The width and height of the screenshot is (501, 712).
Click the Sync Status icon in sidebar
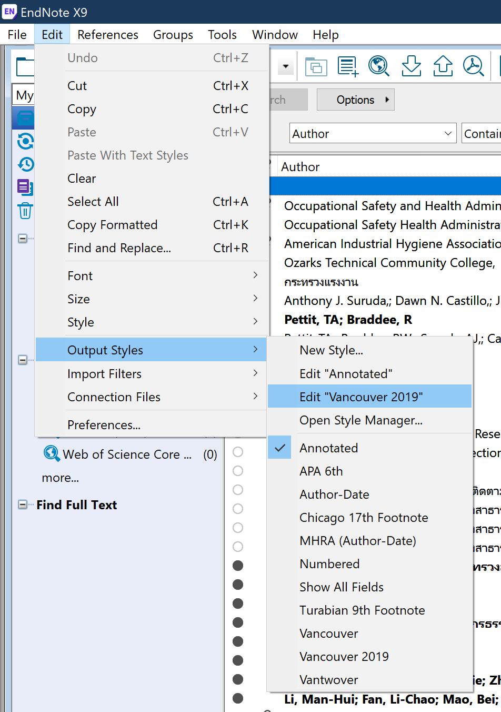tap(26, 141)
